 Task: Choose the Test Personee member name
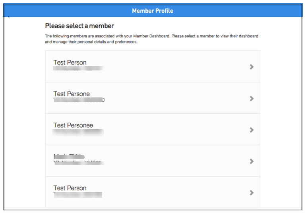pyautogui.click(x=73, y=125)
